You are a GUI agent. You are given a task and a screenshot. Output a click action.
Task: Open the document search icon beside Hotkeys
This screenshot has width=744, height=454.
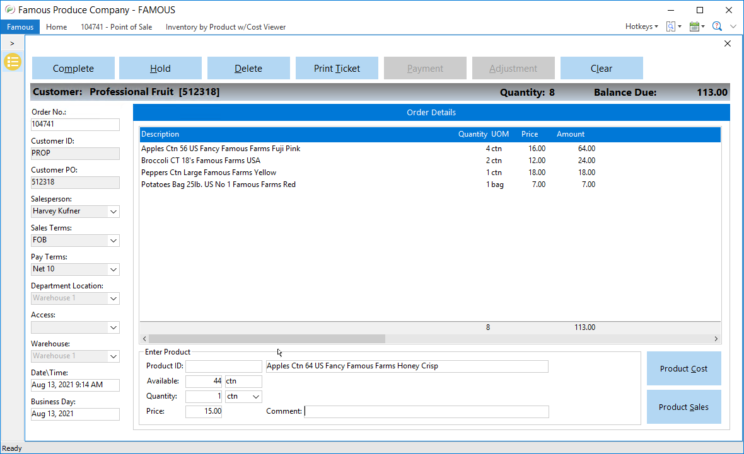click(x=673, y=26)
